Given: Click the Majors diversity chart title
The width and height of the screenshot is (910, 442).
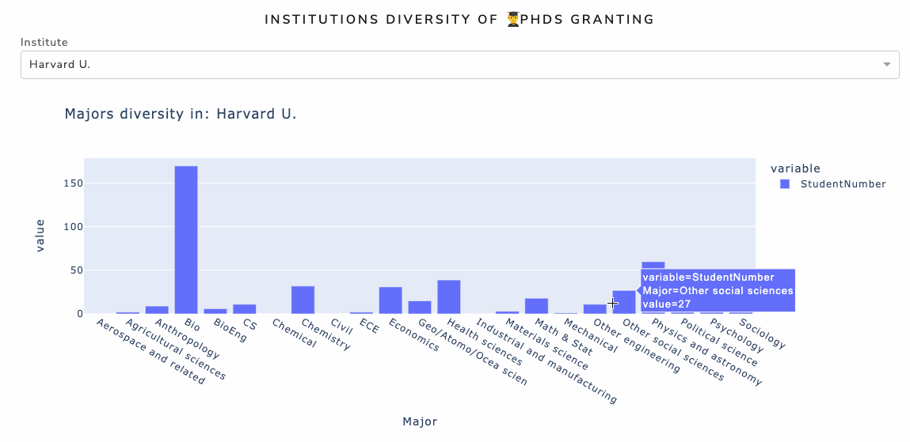Looking at the screenshot, I should pos(181,114).
